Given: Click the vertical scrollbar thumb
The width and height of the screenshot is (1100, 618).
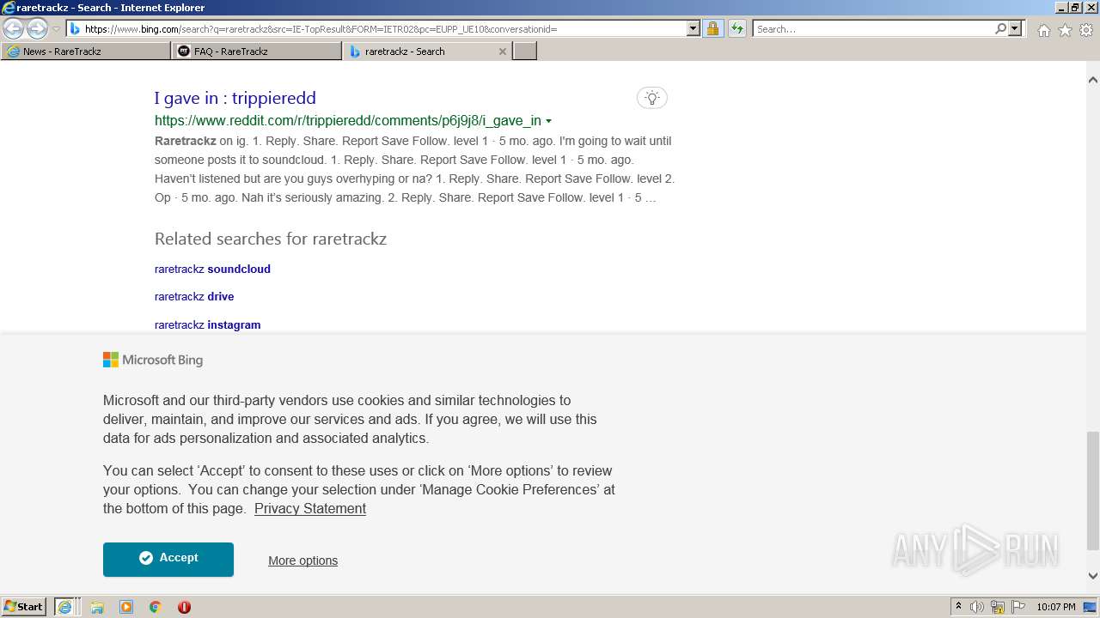Looking at the screenshot, I should click(1093, 490).
